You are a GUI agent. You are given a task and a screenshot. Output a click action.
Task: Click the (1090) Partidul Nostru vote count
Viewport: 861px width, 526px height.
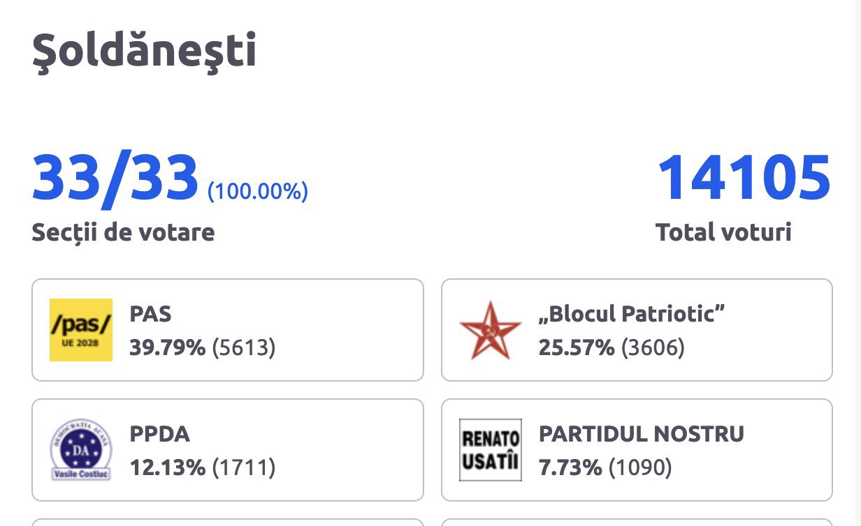pos(640,467)
